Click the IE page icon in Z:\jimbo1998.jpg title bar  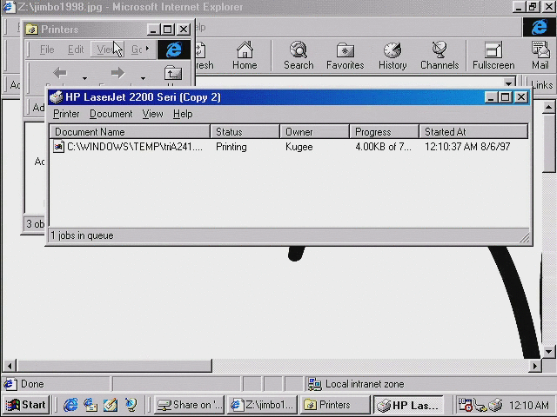point(9,7)
